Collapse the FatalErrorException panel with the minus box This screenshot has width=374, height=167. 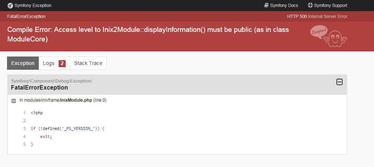click(x=339, y=82)
